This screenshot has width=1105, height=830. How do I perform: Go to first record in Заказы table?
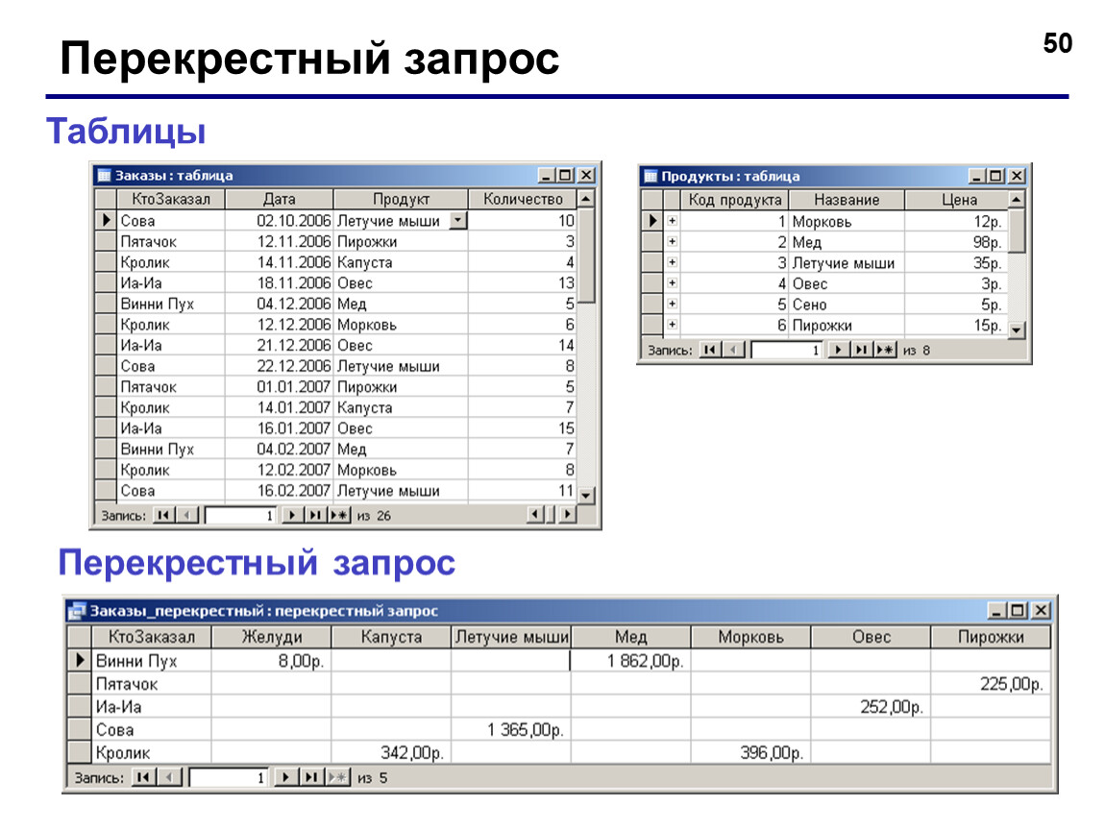[x=163, y=515]
